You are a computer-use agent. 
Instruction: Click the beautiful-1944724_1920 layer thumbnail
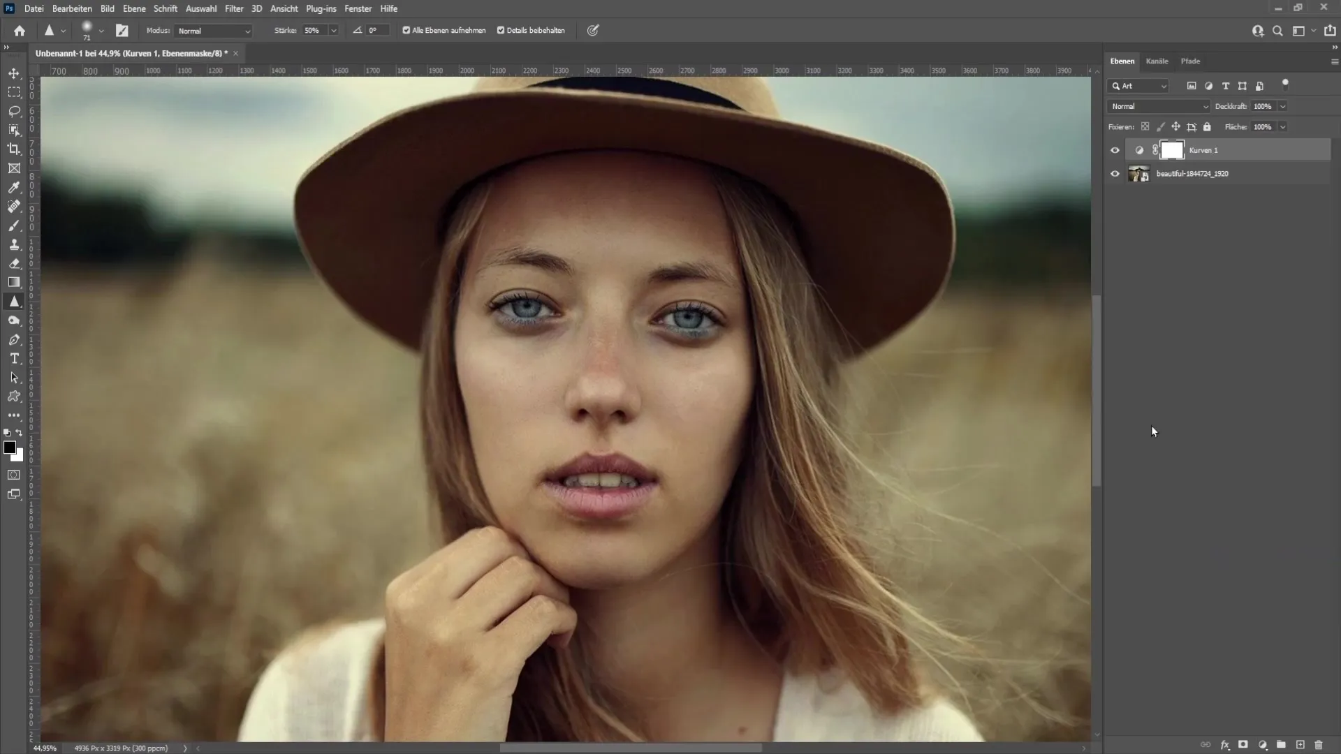(1136, 174)
